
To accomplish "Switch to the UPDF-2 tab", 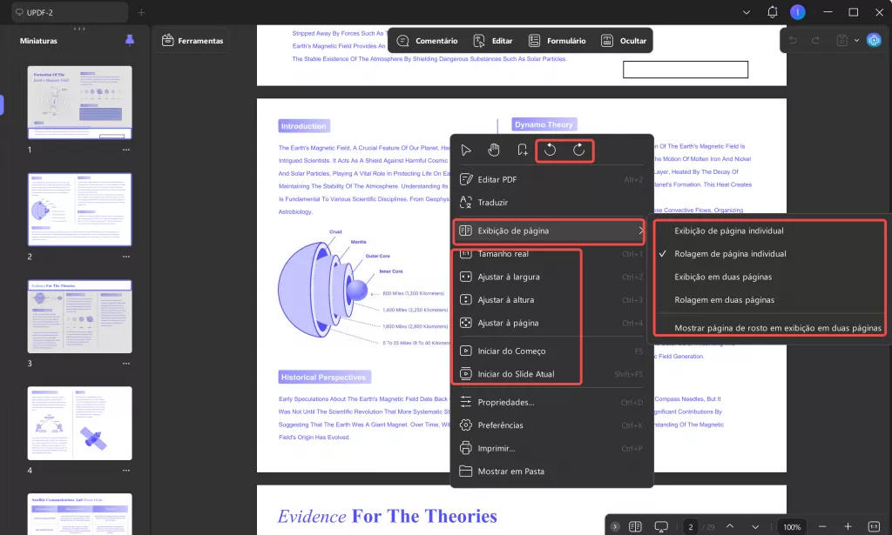I will pyautogui.click(x=70, y=12).
